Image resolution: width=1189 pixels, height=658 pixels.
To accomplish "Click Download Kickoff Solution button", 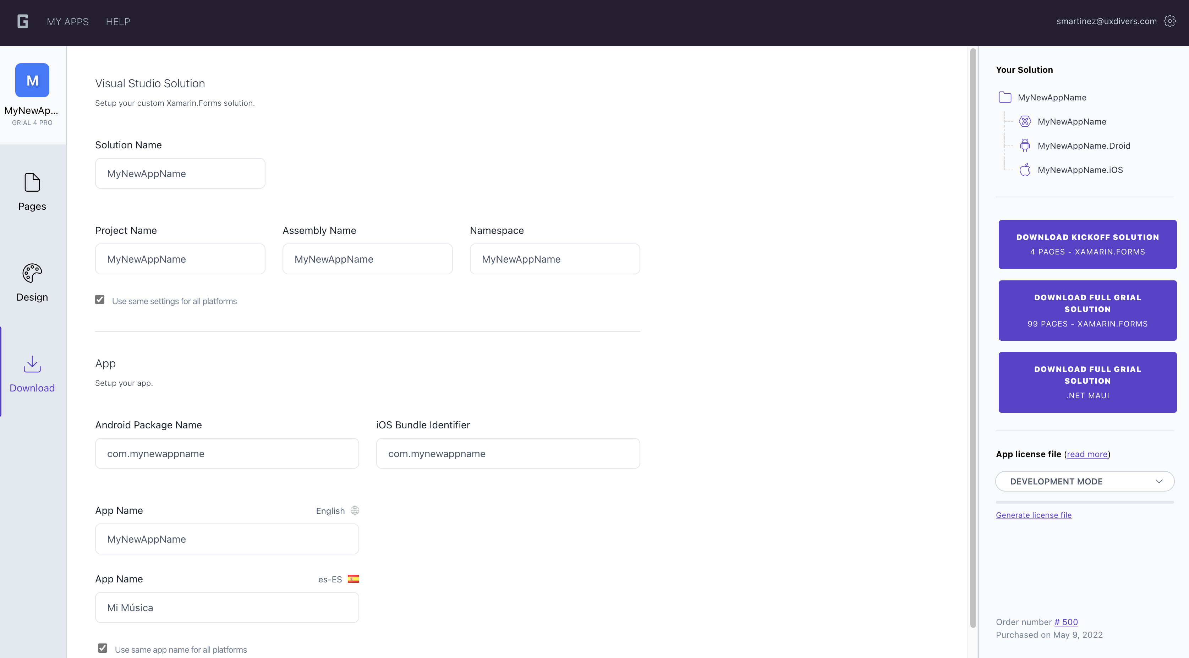I will click(x=1087, y=245).
